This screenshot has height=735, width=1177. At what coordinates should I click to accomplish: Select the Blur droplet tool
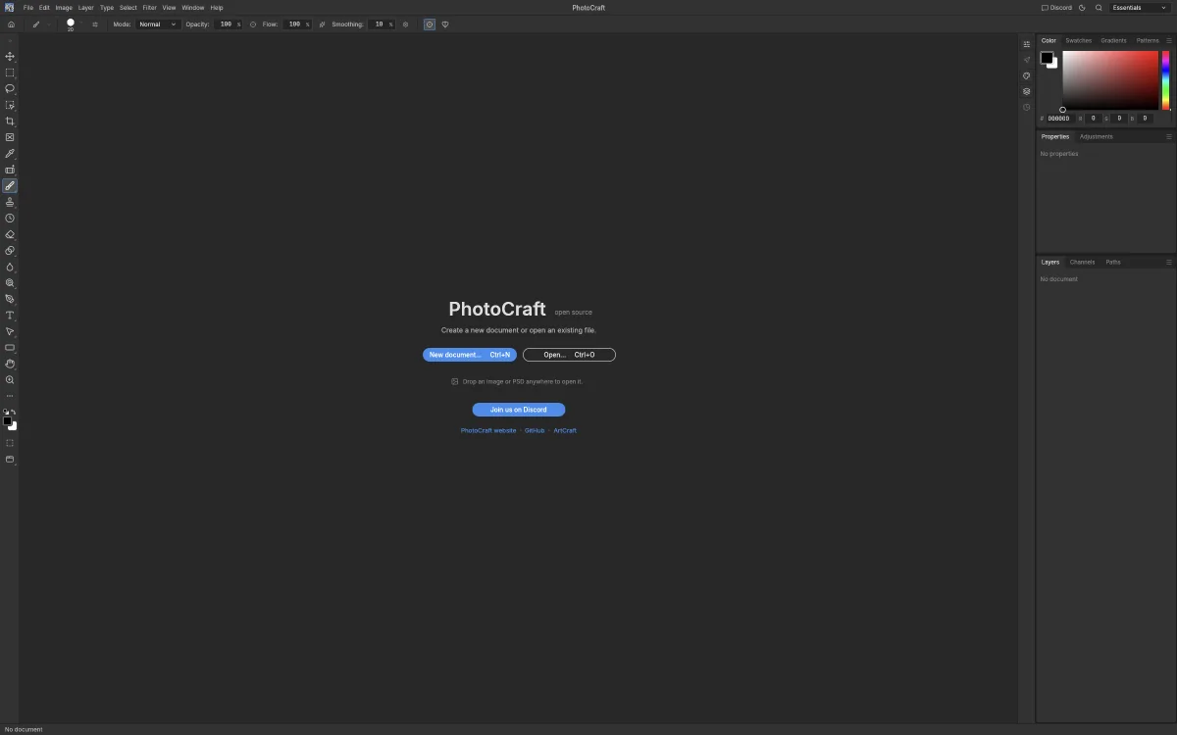10,267
